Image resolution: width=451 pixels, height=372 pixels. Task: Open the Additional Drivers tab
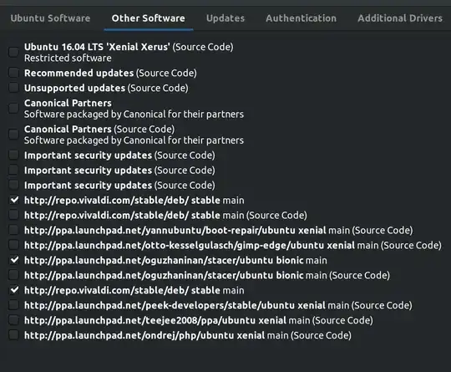coord(400,18)
